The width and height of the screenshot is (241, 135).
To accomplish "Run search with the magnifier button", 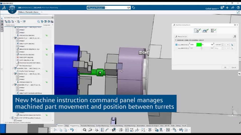I will pyautogui.click(x=129, y=8).
